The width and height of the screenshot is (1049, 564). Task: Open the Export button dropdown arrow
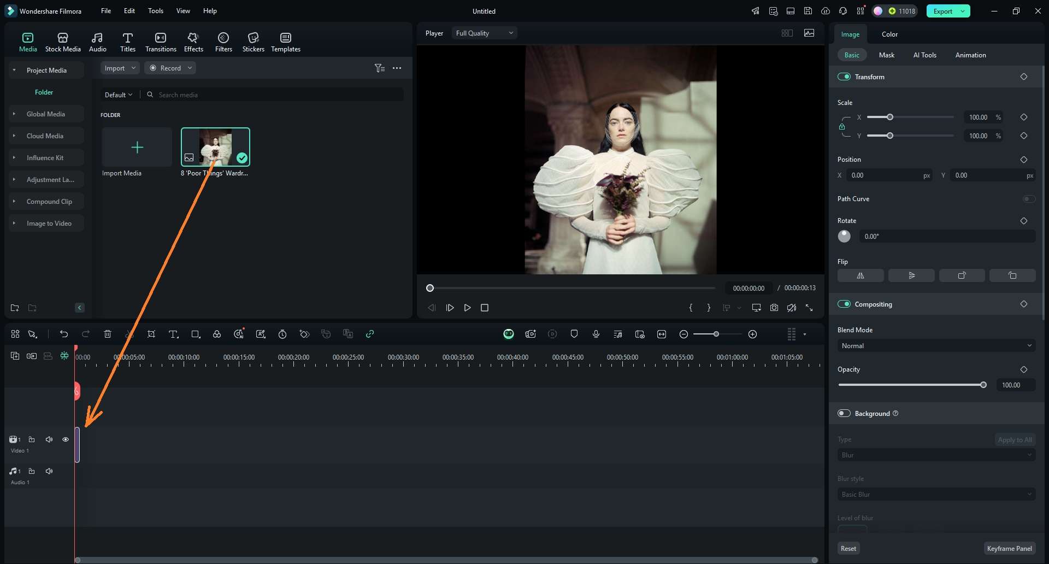pyautogui.click(x=963, y=11)
